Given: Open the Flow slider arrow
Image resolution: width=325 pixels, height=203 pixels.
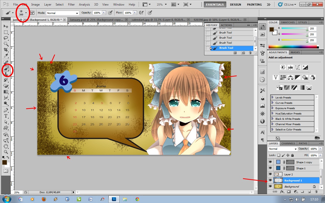Looking at the screenshot, I should (x=135, y=13).
